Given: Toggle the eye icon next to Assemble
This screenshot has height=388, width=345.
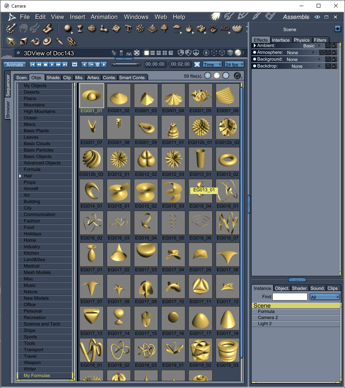Looking at the screenshot, I should pos(317,17).
